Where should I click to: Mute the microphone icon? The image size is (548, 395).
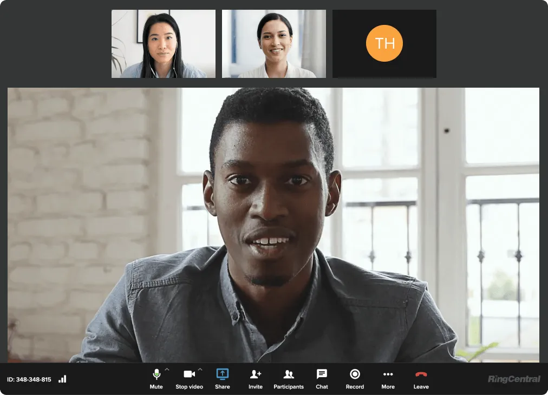point(156,374)
